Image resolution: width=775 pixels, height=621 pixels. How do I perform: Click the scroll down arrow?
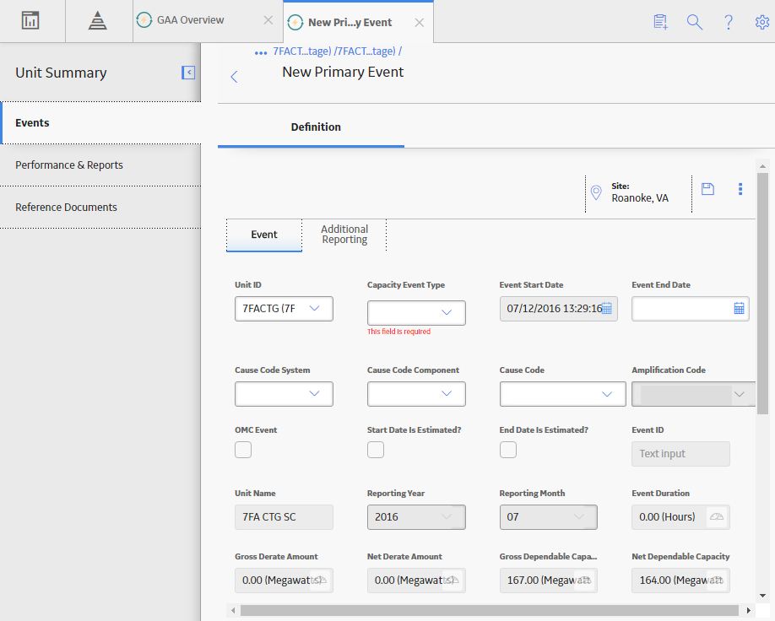click(762, 596)
